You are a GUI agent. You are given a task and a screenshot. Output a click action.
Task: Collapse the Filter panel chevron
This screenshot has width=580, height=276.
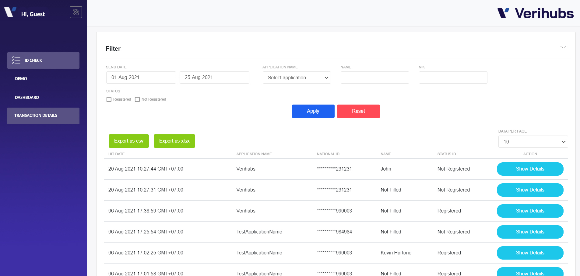(x=563, y=47)
